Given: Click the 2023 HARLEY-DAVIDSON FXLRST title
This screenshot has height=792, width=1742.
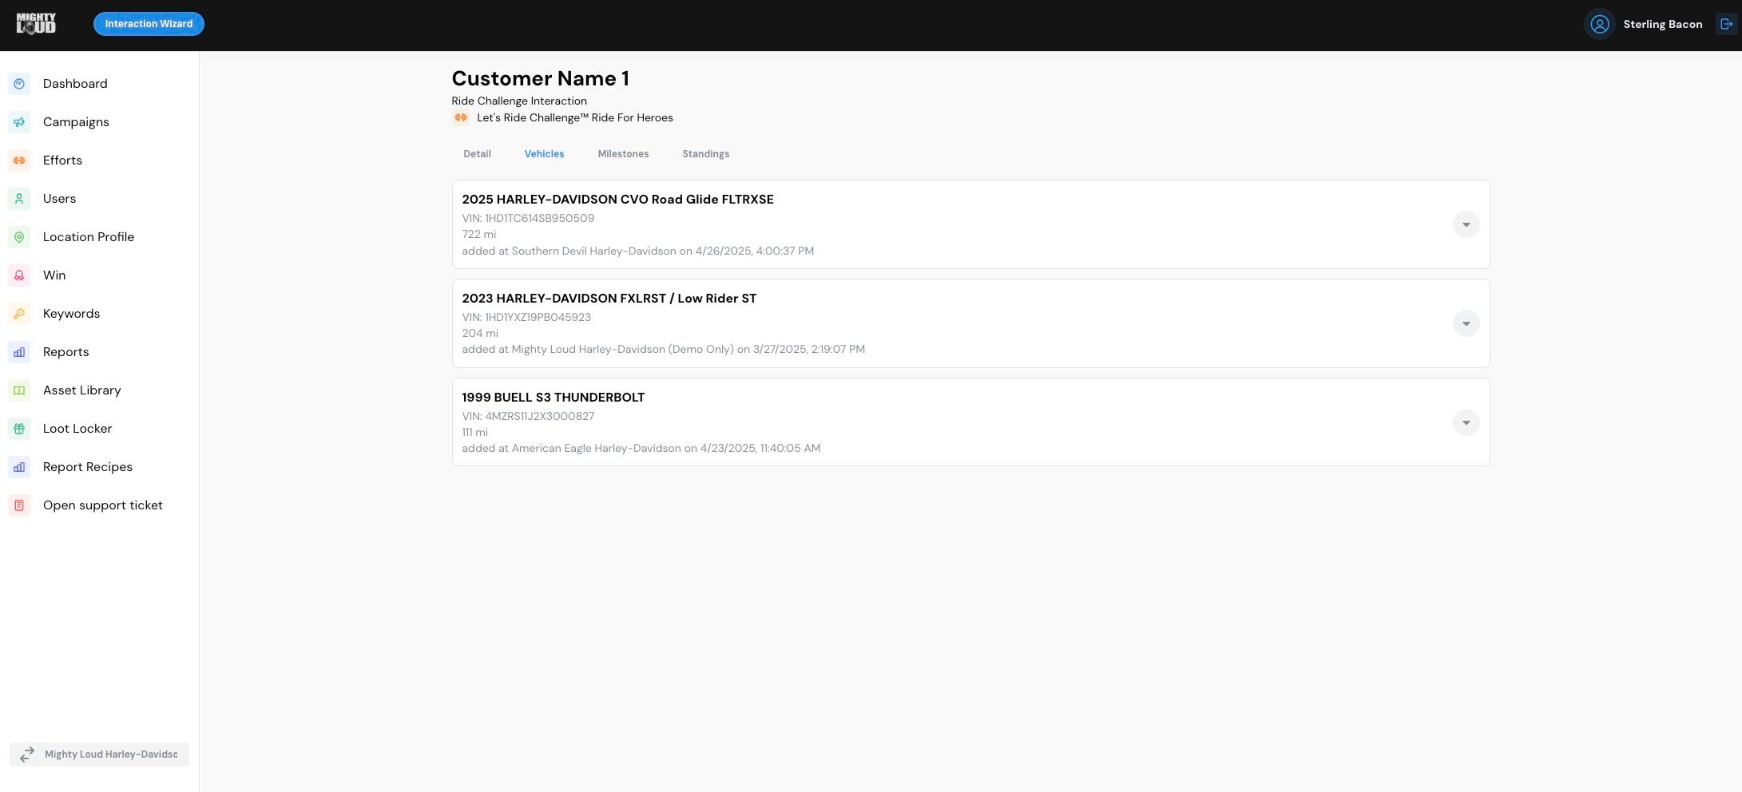Looking at the screenshot, I should tap(609, 299).
